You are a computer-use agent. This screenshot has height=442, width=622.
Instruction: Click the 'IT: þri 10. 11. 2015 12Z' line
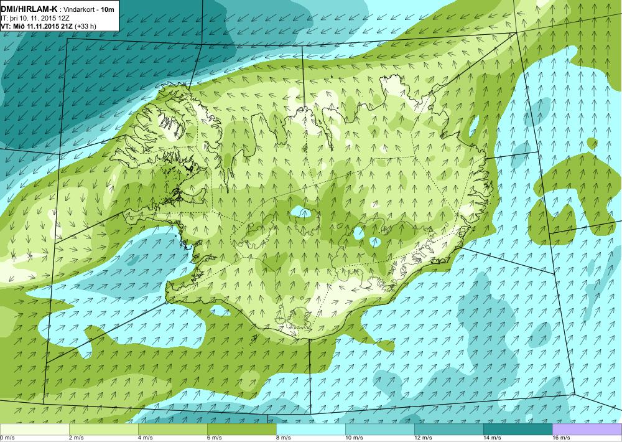(34, 18)
